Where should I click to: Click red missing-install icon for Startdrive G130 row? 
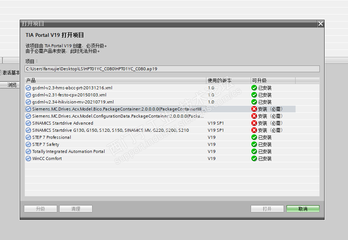pyautogui.click(x=254, y=130)
